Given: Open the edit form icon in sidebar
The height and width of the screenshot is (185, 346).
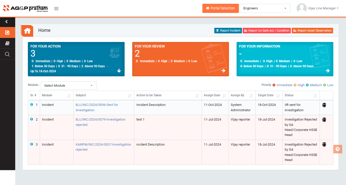Looking at the screenshot, I should [7, 33].
